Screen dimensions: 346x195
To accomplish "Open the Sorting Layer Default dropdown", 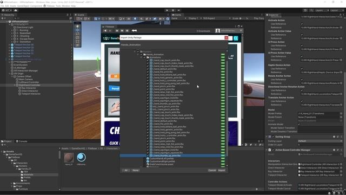I will [320, 141].
